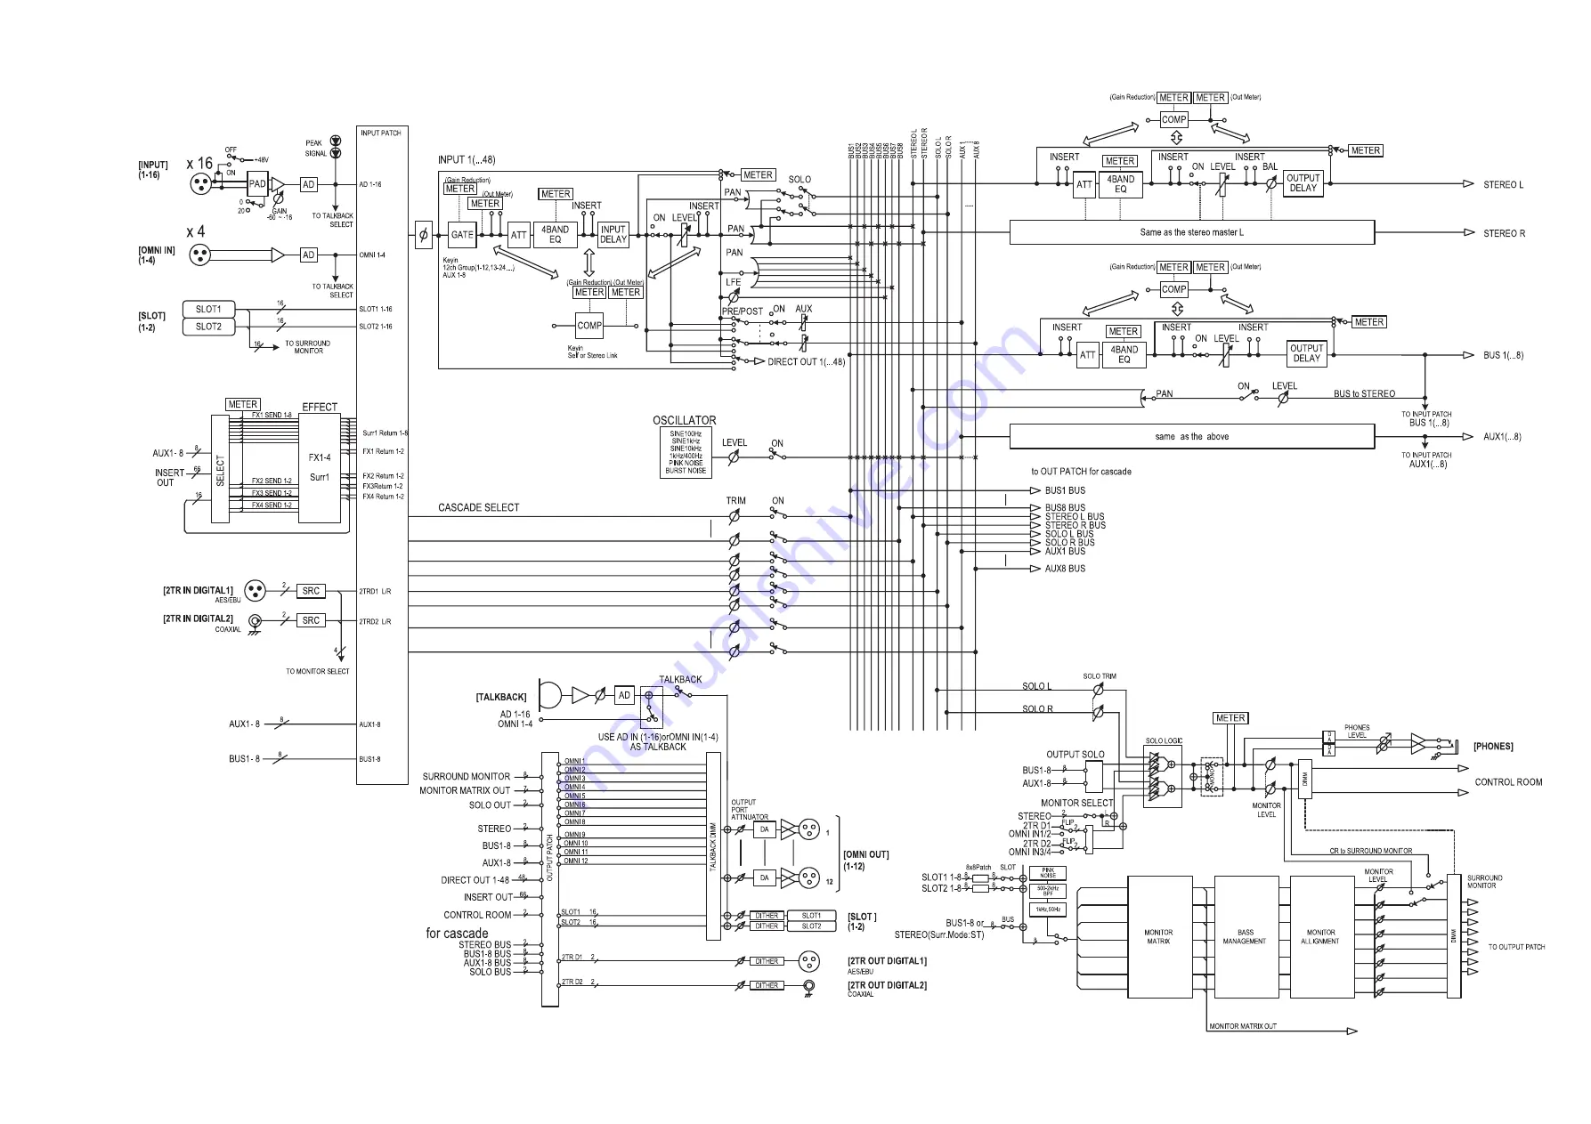Adjust the OSCILLATOR LEVEL knob
Image resolution: width=1591 pixels, height=1124 pixels.
click(x=734, y=457)
